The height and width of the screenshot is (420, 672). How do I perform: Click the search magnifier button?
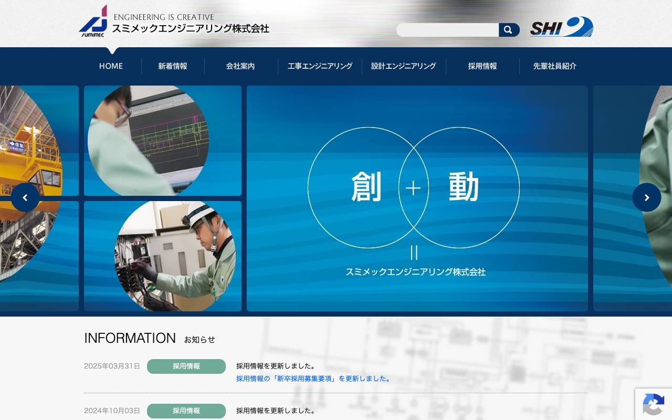(x=509, y=30)
